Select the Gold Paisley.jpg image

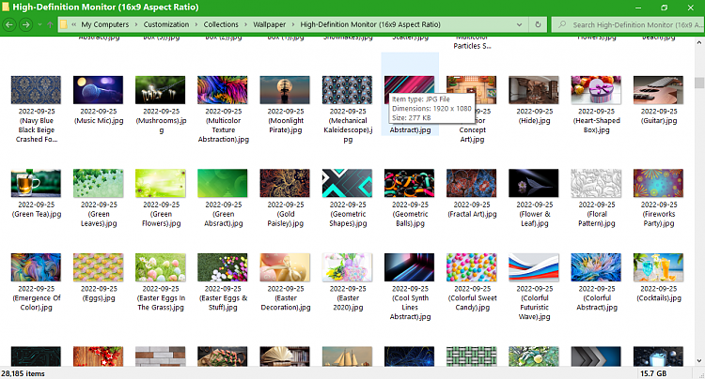(285, 183)
